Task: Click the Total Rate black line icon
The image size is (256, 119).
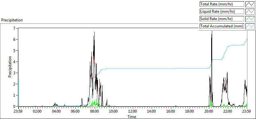Action: (x=250, y=4)
